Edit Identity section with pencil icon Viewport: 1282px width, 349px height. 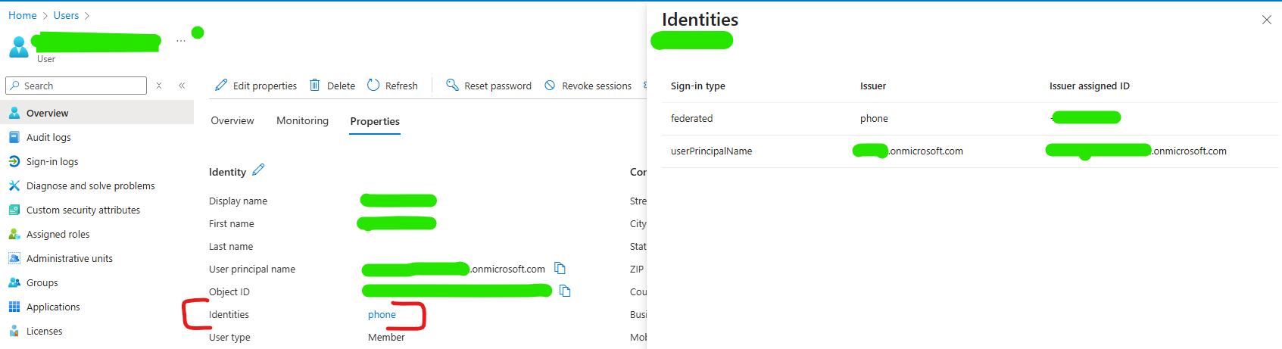pos(258,170)
